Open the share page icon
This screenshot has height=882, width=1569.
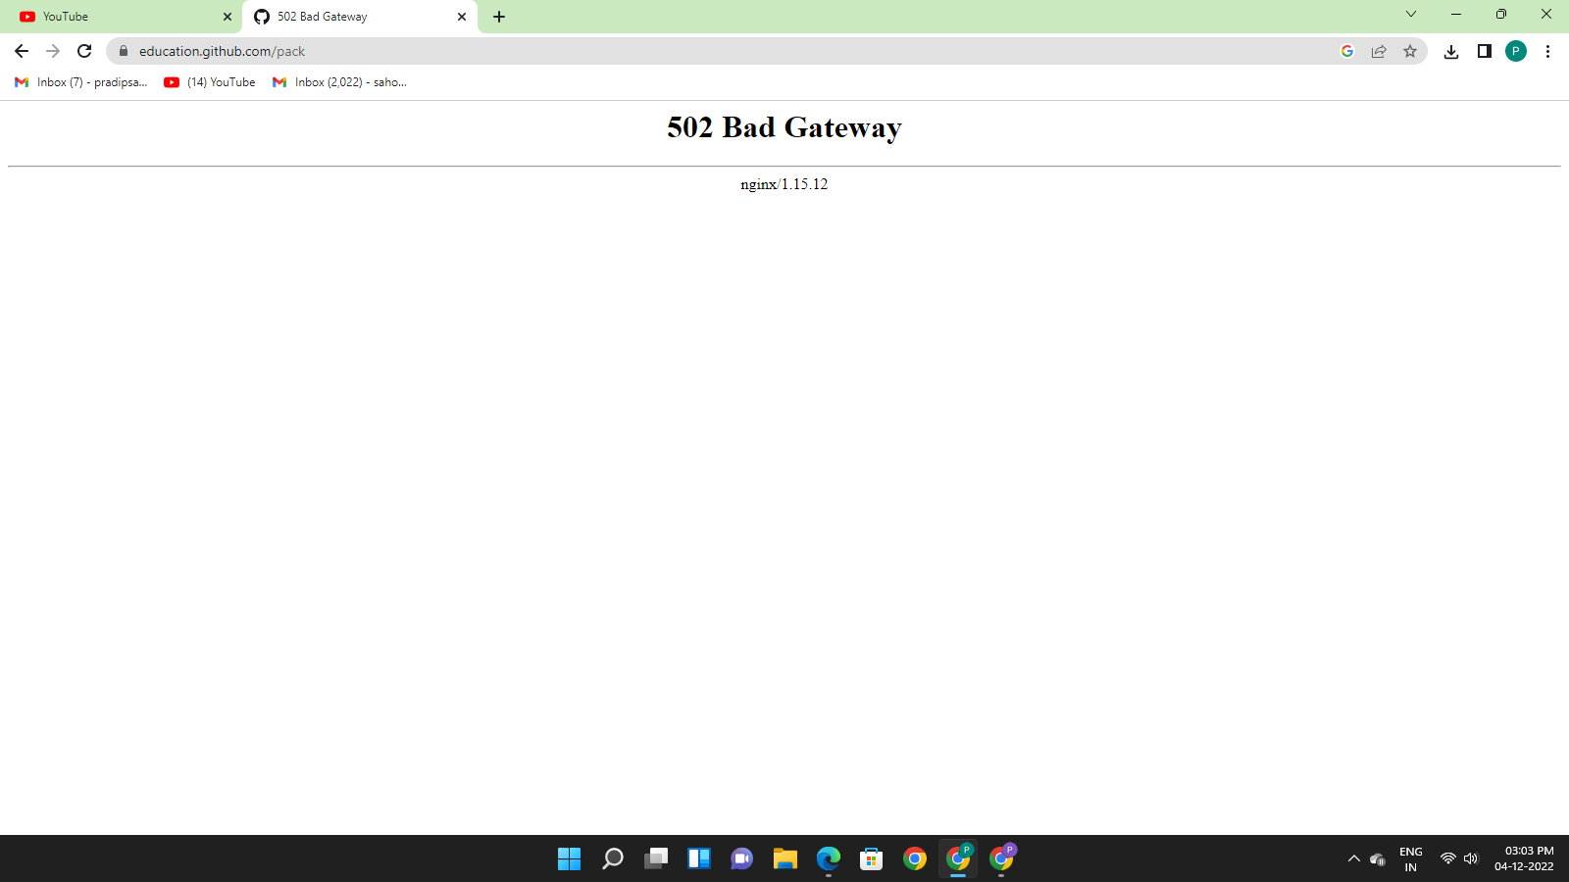1379,51
